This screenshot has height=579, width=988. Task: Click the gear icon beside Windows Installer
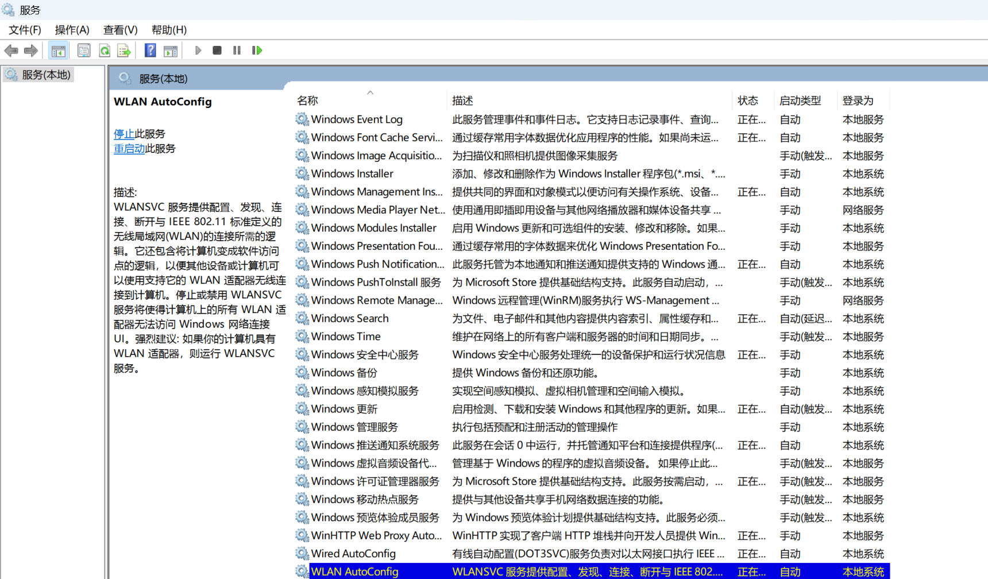click(x=302, y=173)
